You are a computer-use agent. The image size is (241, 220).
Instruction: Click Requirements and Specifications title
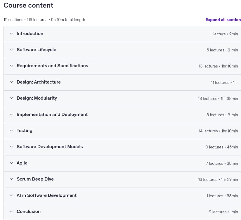(x=52, y=66)
